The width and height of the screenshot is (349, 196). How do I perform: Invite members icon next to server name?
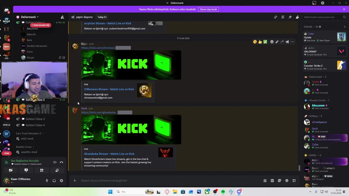[62, 17]
